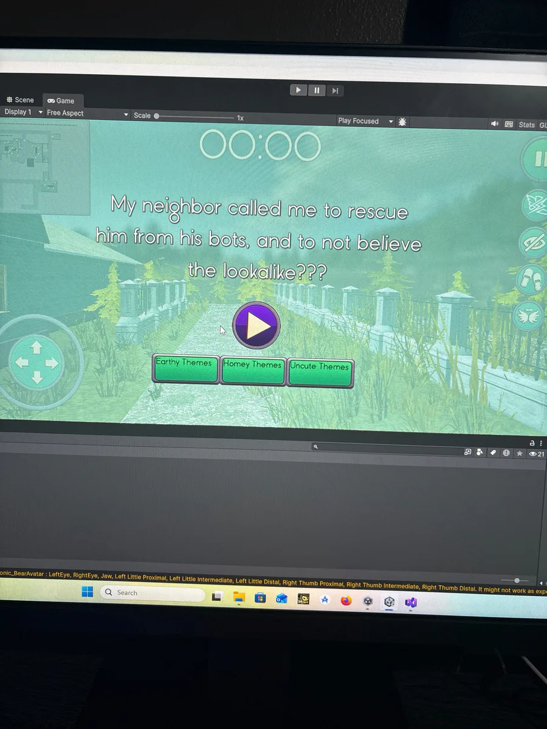
Task: Open the Display 1 dropdown
Action: (x=23, y=112)
